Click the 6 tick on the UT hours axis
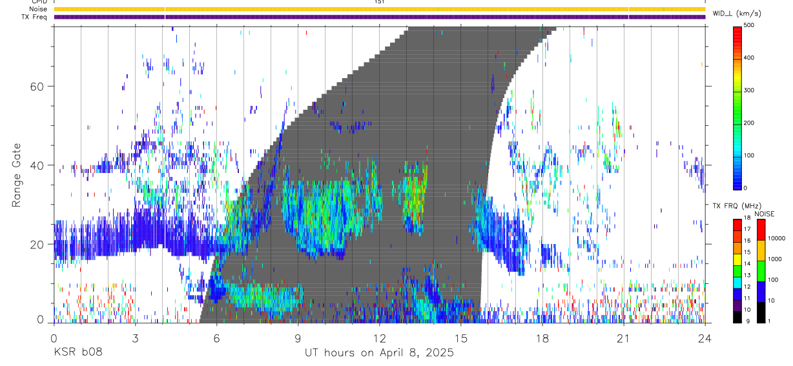Screen dimensions: 793x366 (x=216, y=338)
